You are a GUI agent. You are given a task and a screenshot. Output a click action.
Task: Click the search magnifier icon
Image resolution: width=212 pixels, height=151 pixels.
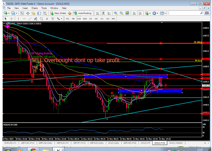coord(202,13)
